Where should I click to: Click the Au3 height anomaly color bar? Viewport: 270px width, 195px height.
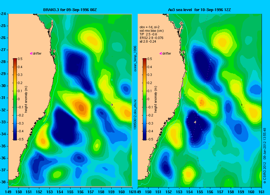click(145, 99)
